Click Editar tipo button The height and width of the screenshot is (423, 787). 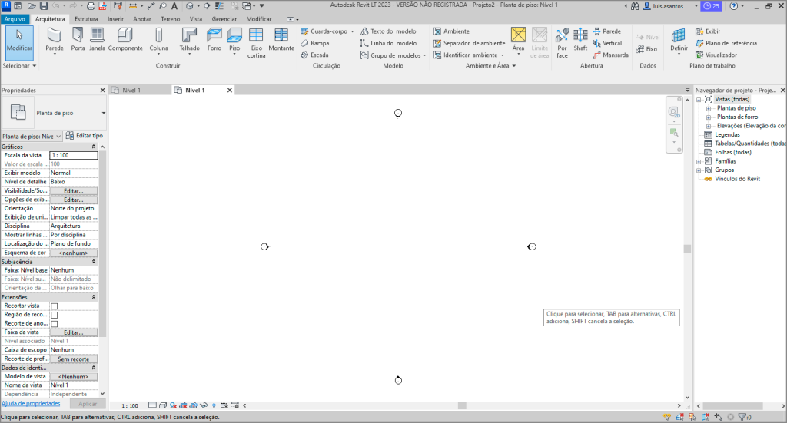pyautogui.click(x=85, y=136)
